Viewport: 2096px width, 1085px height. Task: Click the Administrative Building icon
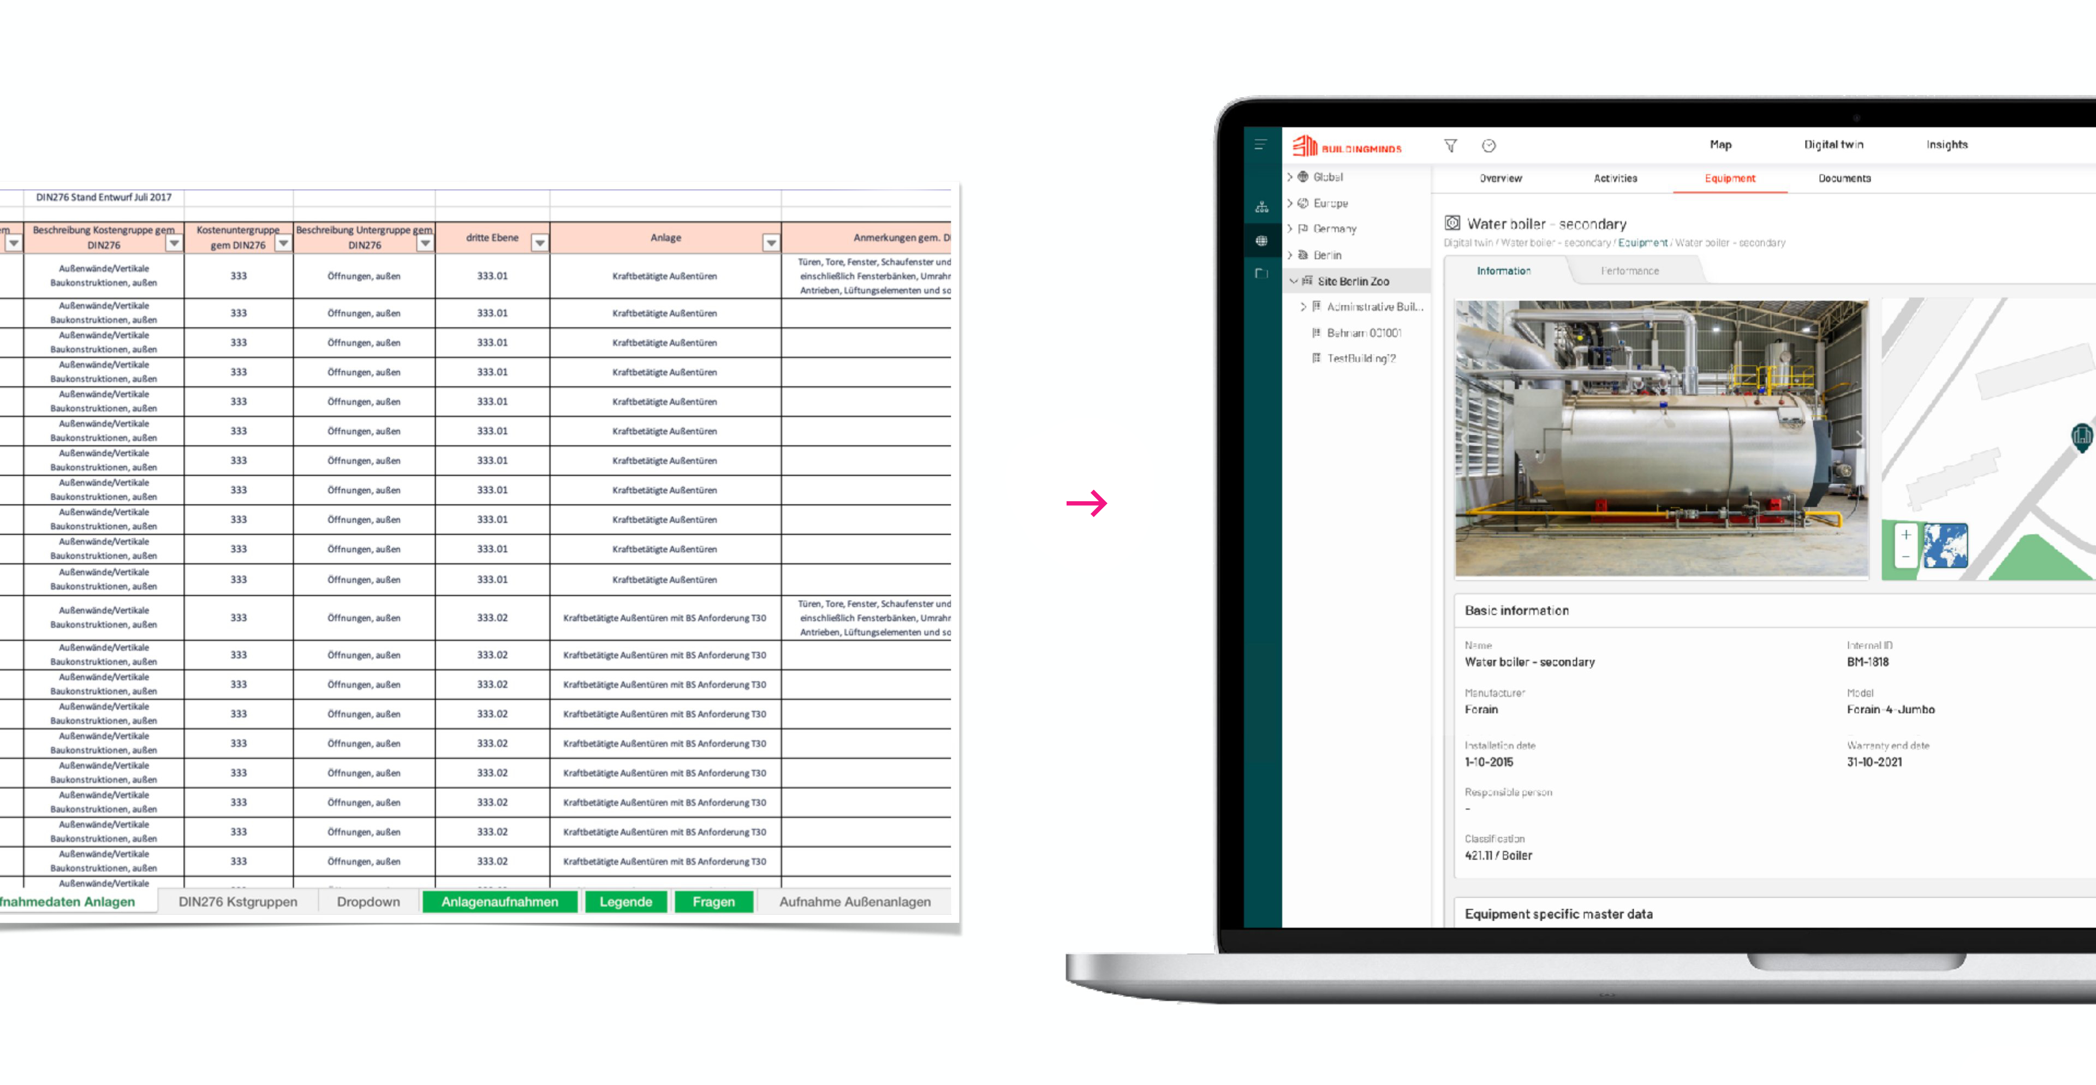1317,307
